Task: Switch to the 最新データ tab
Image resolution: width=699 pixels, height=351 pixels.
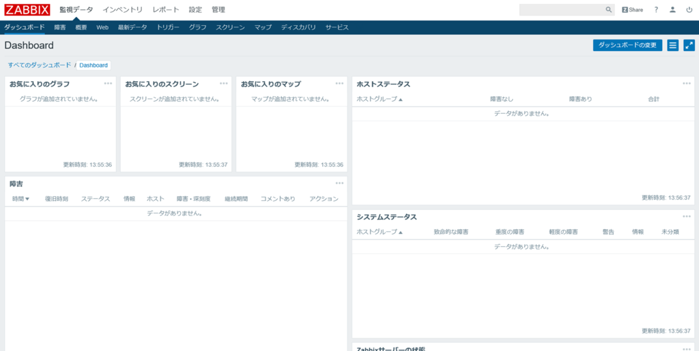Action: pyautogui.click(x=132, y=27)
